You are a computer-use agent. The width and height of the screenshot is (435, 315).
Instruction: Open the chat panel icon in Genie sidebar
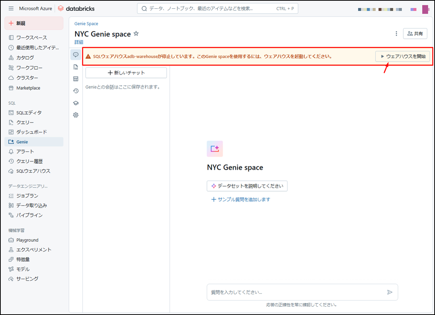pyautogui.click(x=76, y=55)
